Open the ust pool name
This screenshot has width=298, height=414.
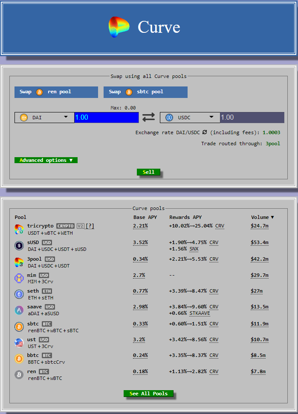[x=32, y=339]
